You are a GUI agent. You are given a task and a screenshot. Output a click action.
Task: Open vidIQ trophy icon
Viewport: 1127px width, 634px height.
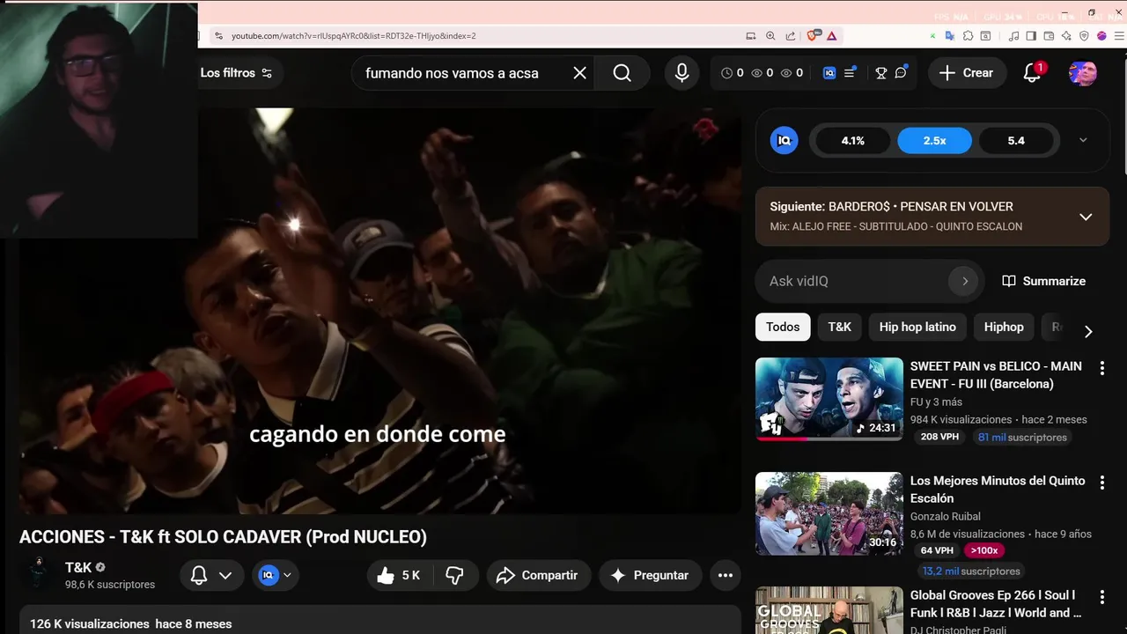[880, 73]
